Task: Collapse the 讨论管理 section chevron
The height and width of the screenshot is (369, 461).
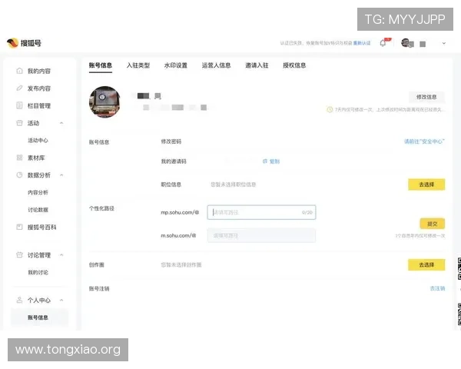Action: coord(61,254)
